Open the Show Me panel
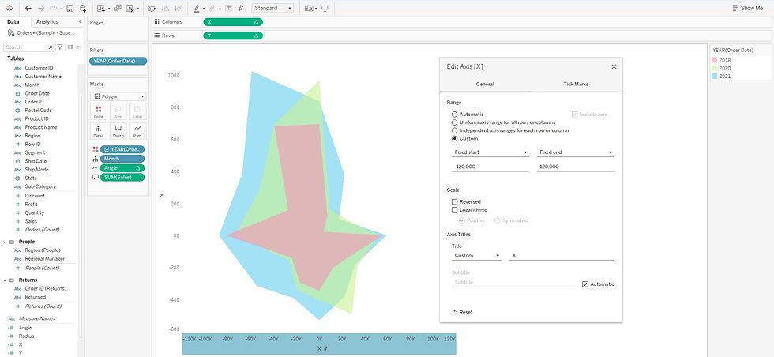 [x=747, y=8]
